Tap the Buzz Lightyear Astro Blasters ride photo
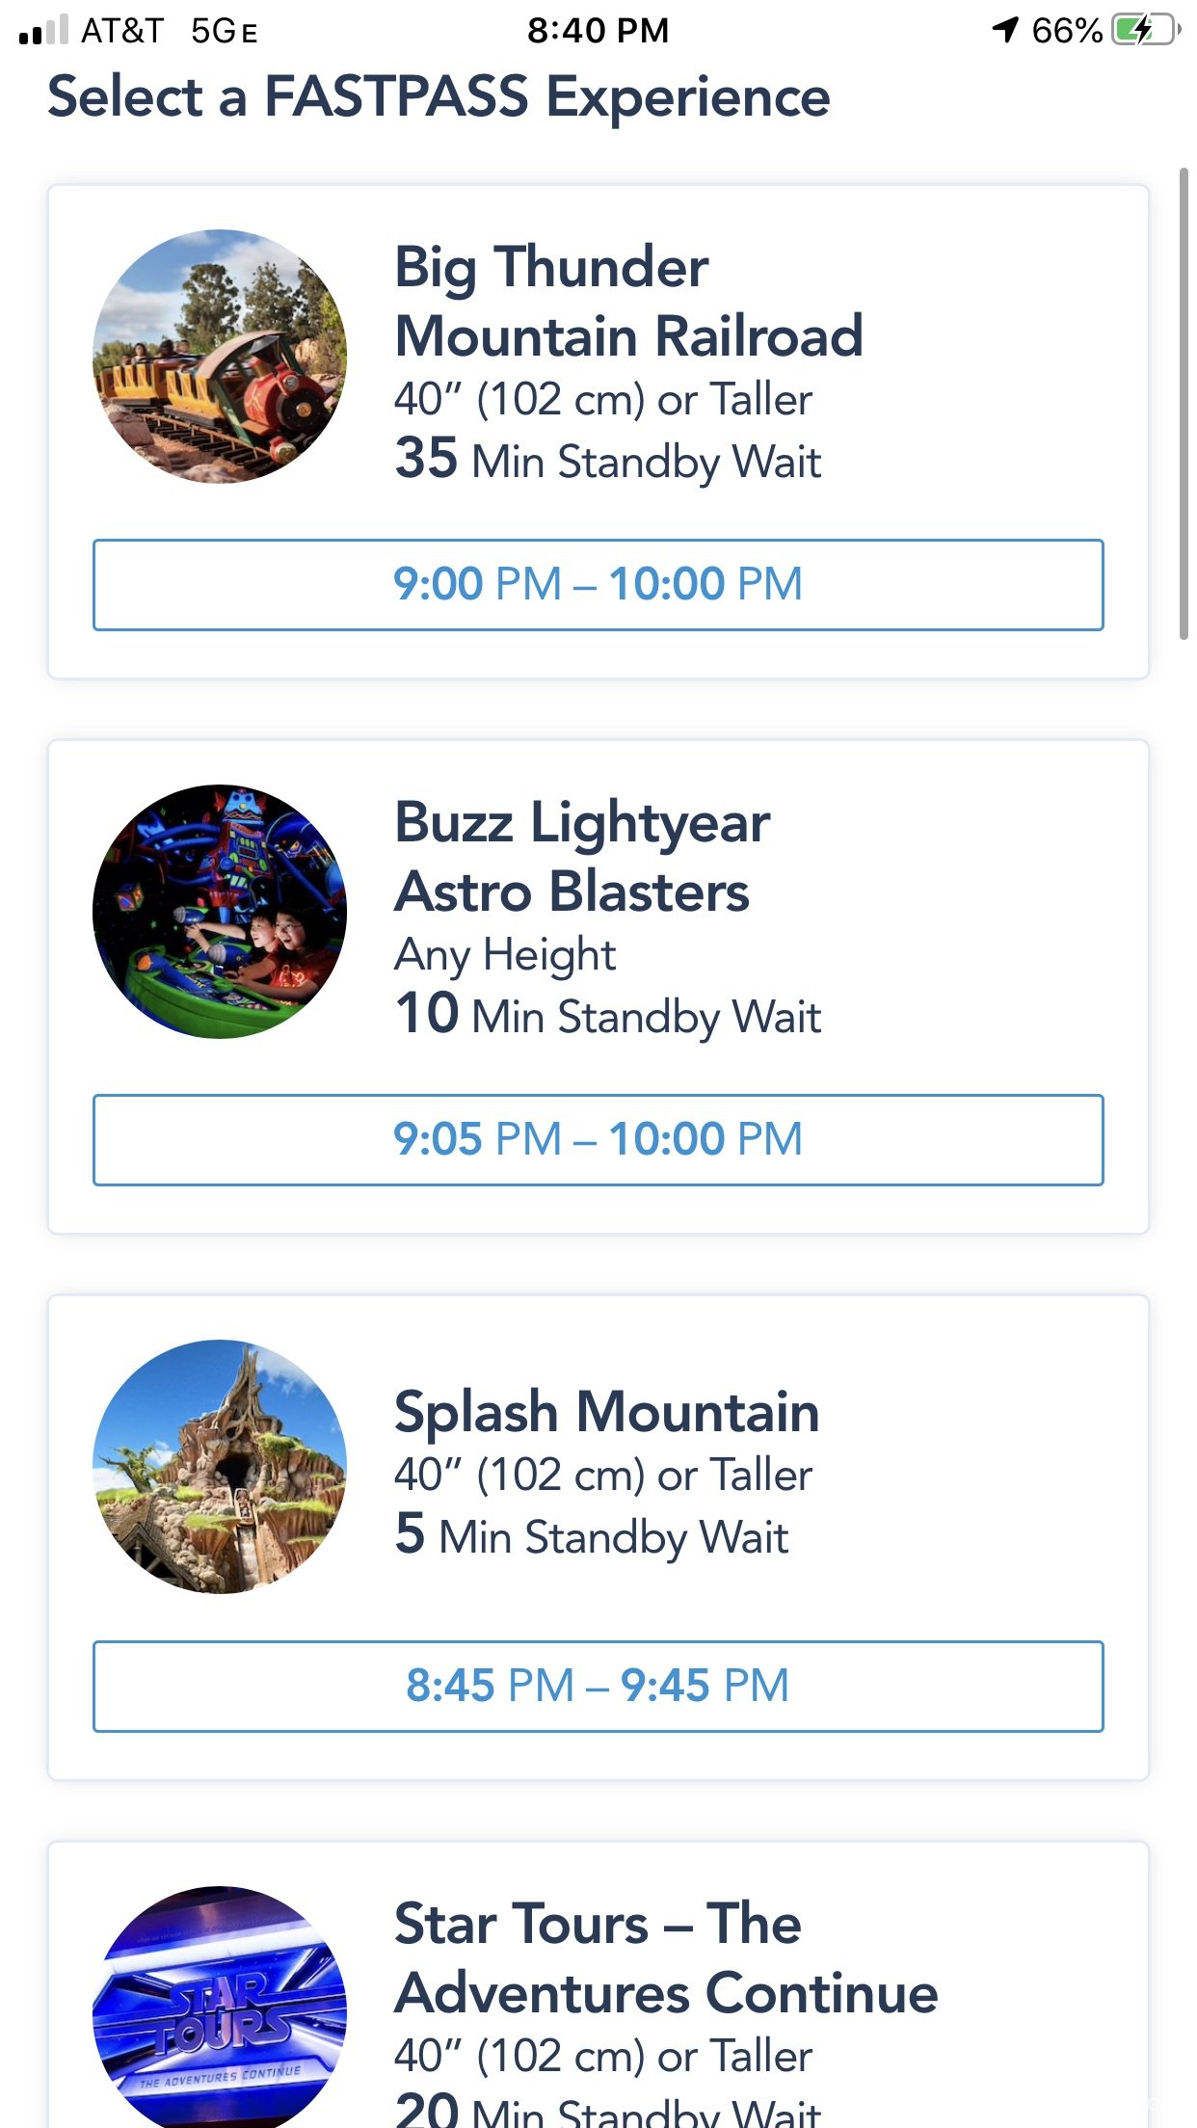The image size is (1197, 2128). pos(220,912)
